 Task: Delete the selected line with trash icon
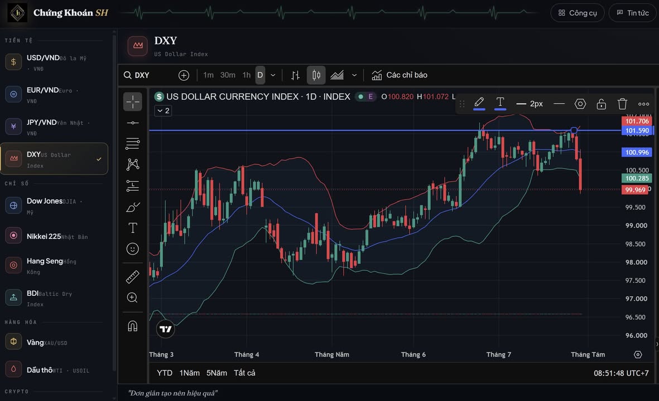click(622, 104)
